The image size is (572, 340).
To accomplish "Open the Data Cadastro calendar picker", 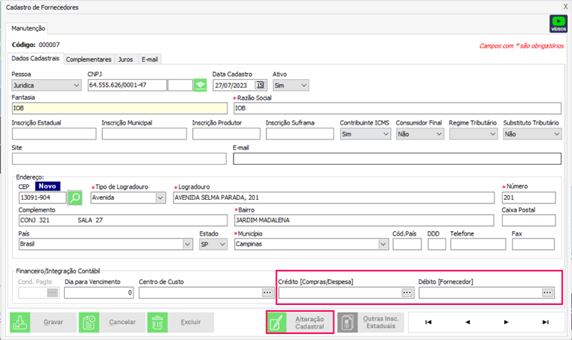I will pyautogui.click(x=260, y=85).
